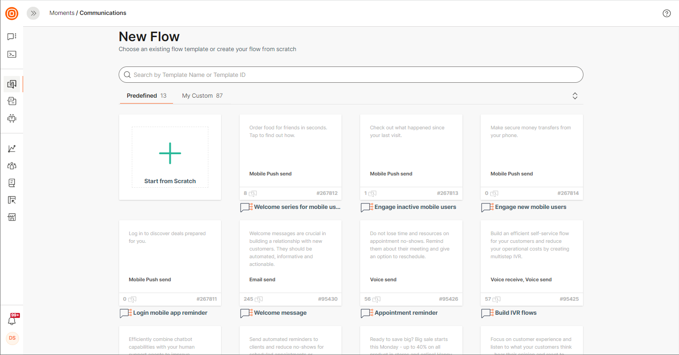This screenshot has height=355, width=679.
Task: Open the sort chevrons dropdown beside tabs
Action: point(575,96)
